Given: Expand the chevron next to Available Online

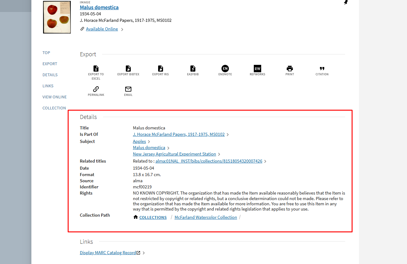Looking at the screenshot, I should tap(122, 29).
